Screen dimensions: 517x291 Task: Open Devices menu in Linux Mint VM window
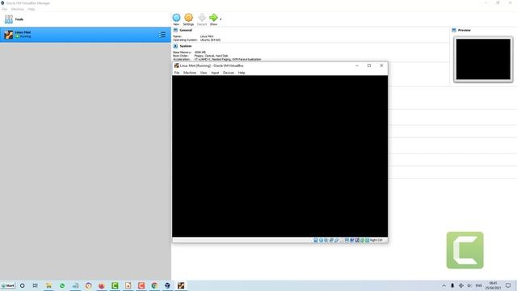(x=228, y=73)
